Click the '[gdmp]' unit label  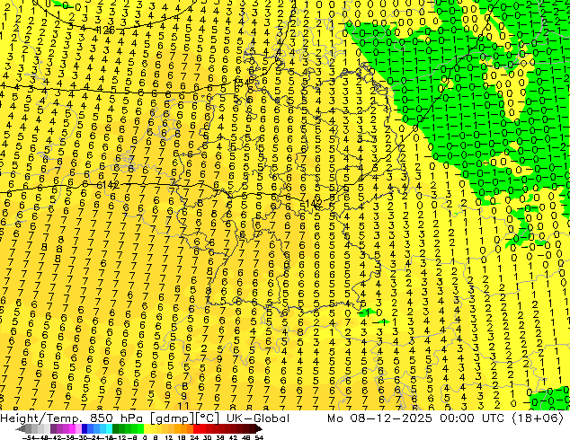[172, 418]
